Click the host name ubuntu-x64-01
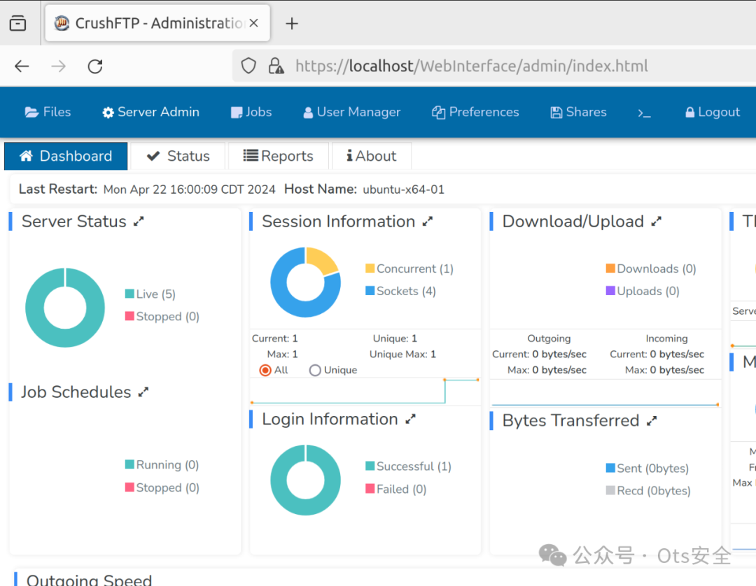The image size is (756, 586). (x=404, y=190)
